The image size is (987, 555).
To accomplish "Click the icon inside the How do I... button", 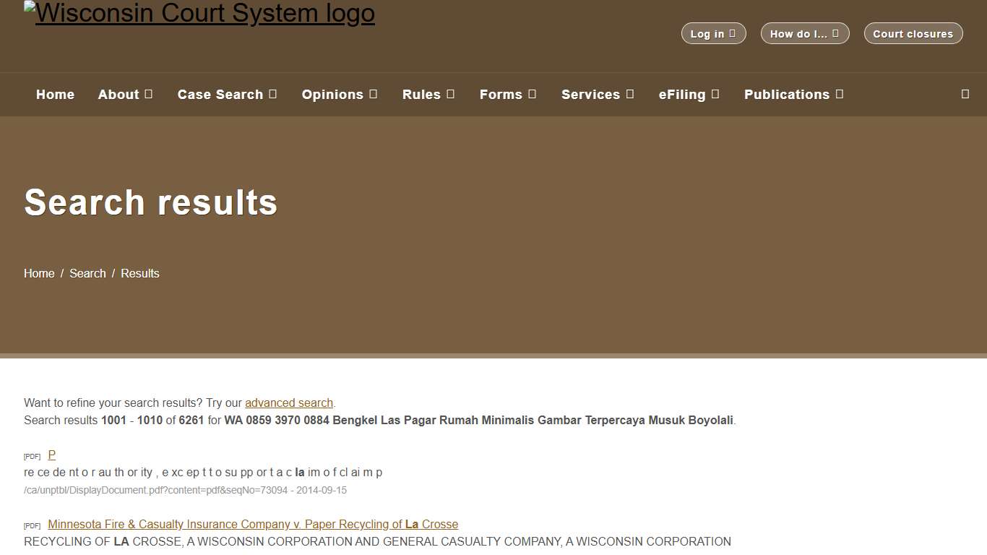I will (x=837, y=33).
